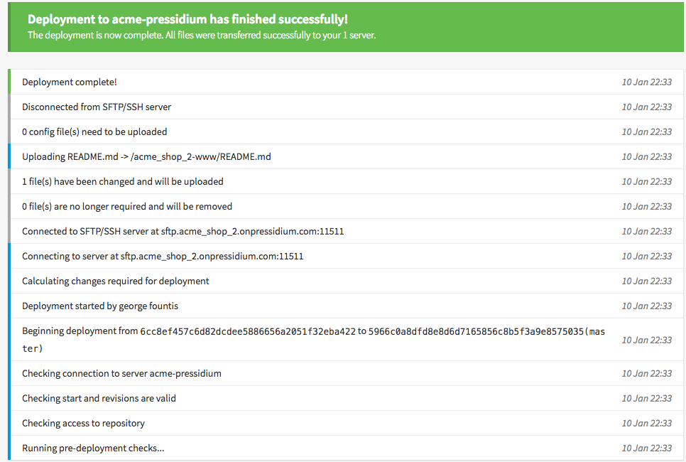This screenshot has width=686, height=462.
Task: Click 'Checking start and revisions are valid' entry
Action: pyautogui.click(x=346, y=399)
